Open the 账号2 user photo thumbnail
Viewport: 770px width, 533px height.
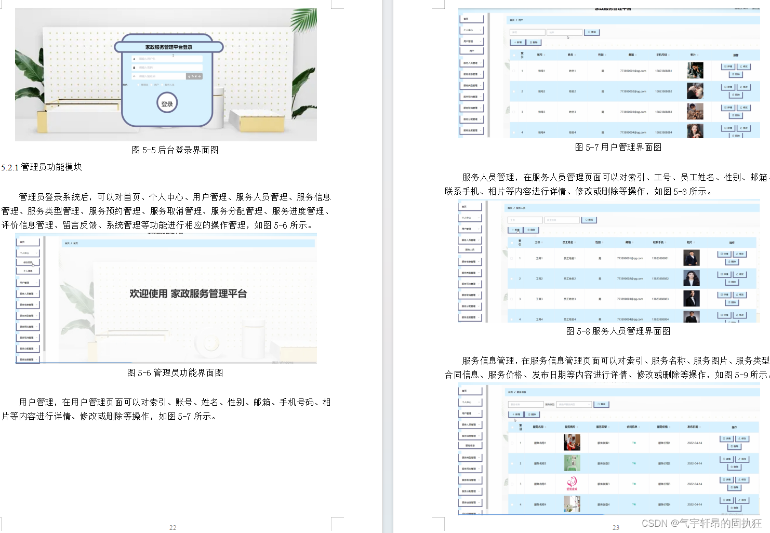click(x=695, y=91)
